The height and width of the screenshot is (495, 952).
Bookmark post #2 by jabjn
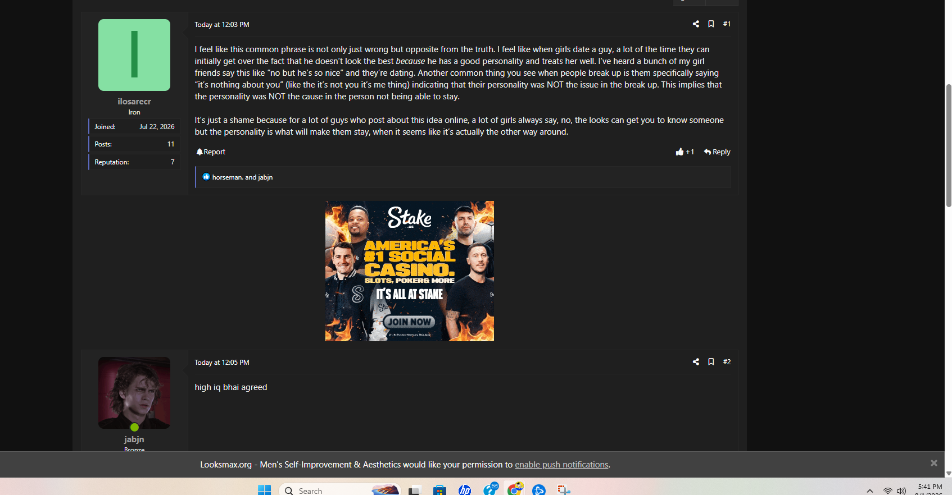[x=711, y=362]
